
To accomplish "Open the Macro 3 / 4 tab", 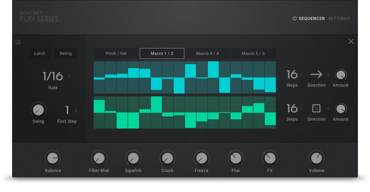I will click(x=207, y=53).
